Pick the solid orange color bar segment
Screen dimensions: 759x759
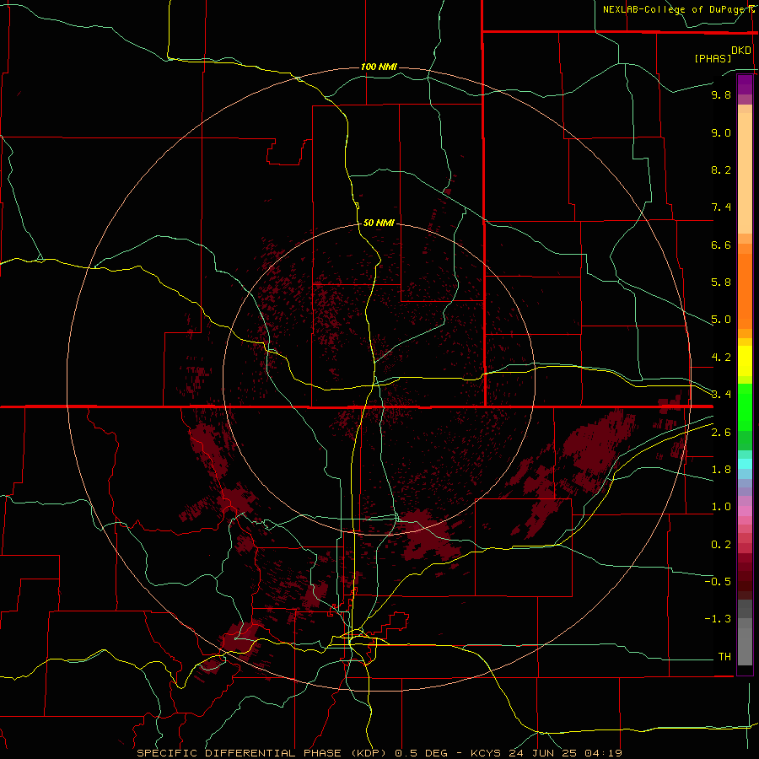coord(745,292)
